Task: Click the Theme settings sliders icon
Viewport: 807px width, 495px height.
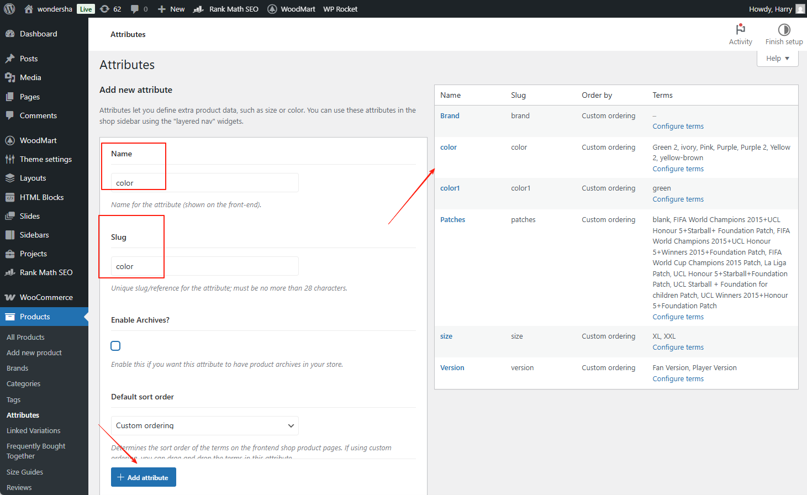Action: point(10,159)
